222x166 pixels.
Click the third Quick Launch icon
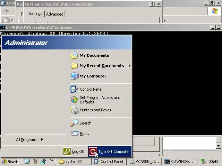[x=43, y=162]
